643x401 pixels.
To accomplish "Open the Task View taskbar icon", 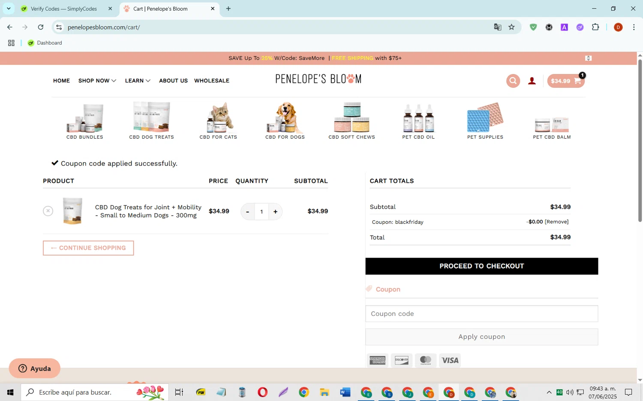I will (179, 392).
